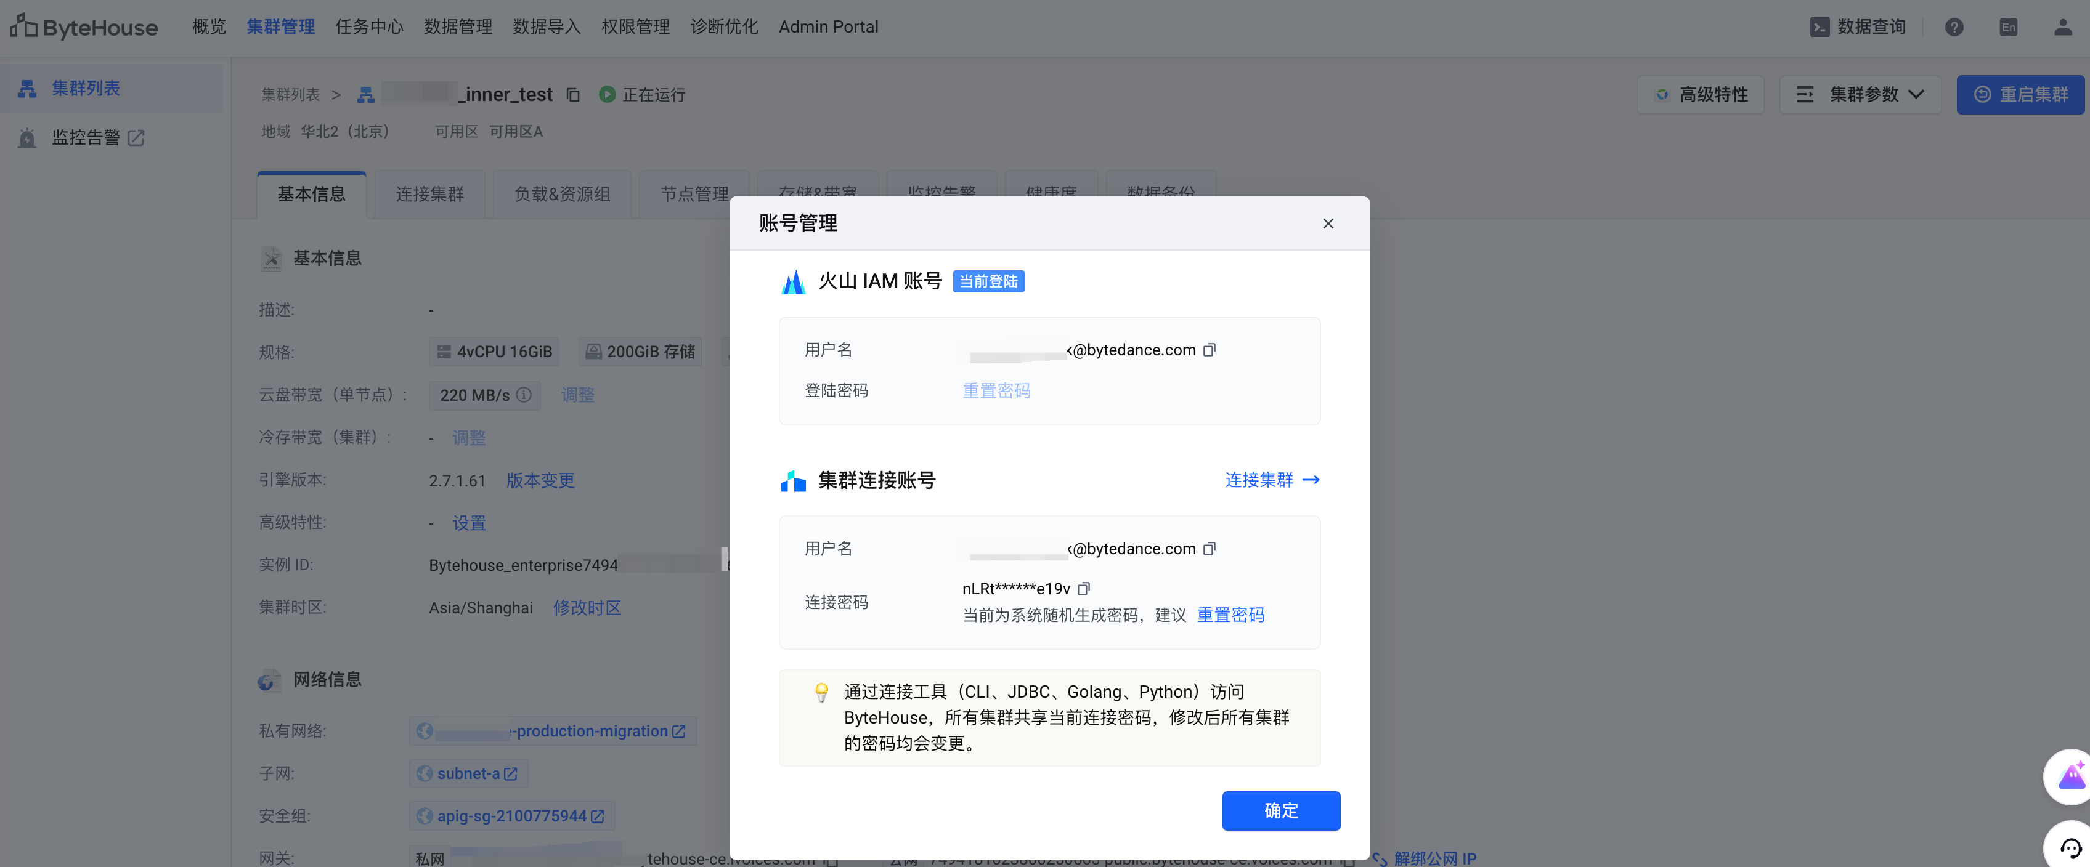Click the 版本变更 link

pyautogui.click(x=540, y=480)
